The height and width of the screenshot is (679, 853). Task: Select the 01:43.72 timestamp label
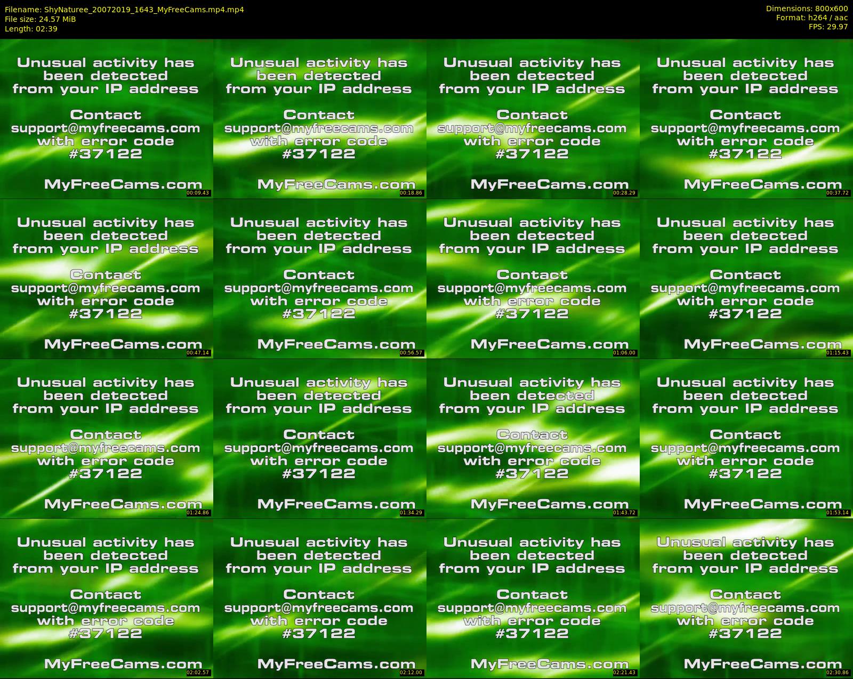pyautogui.click(x=625, y=513)
